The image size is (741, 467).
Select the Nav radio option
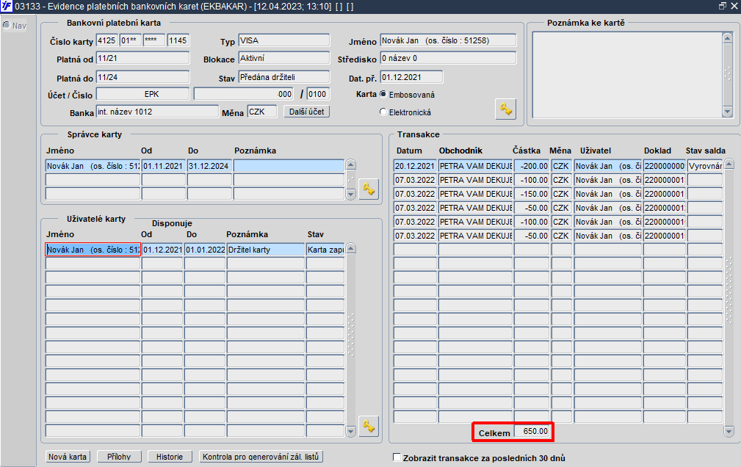7,25
